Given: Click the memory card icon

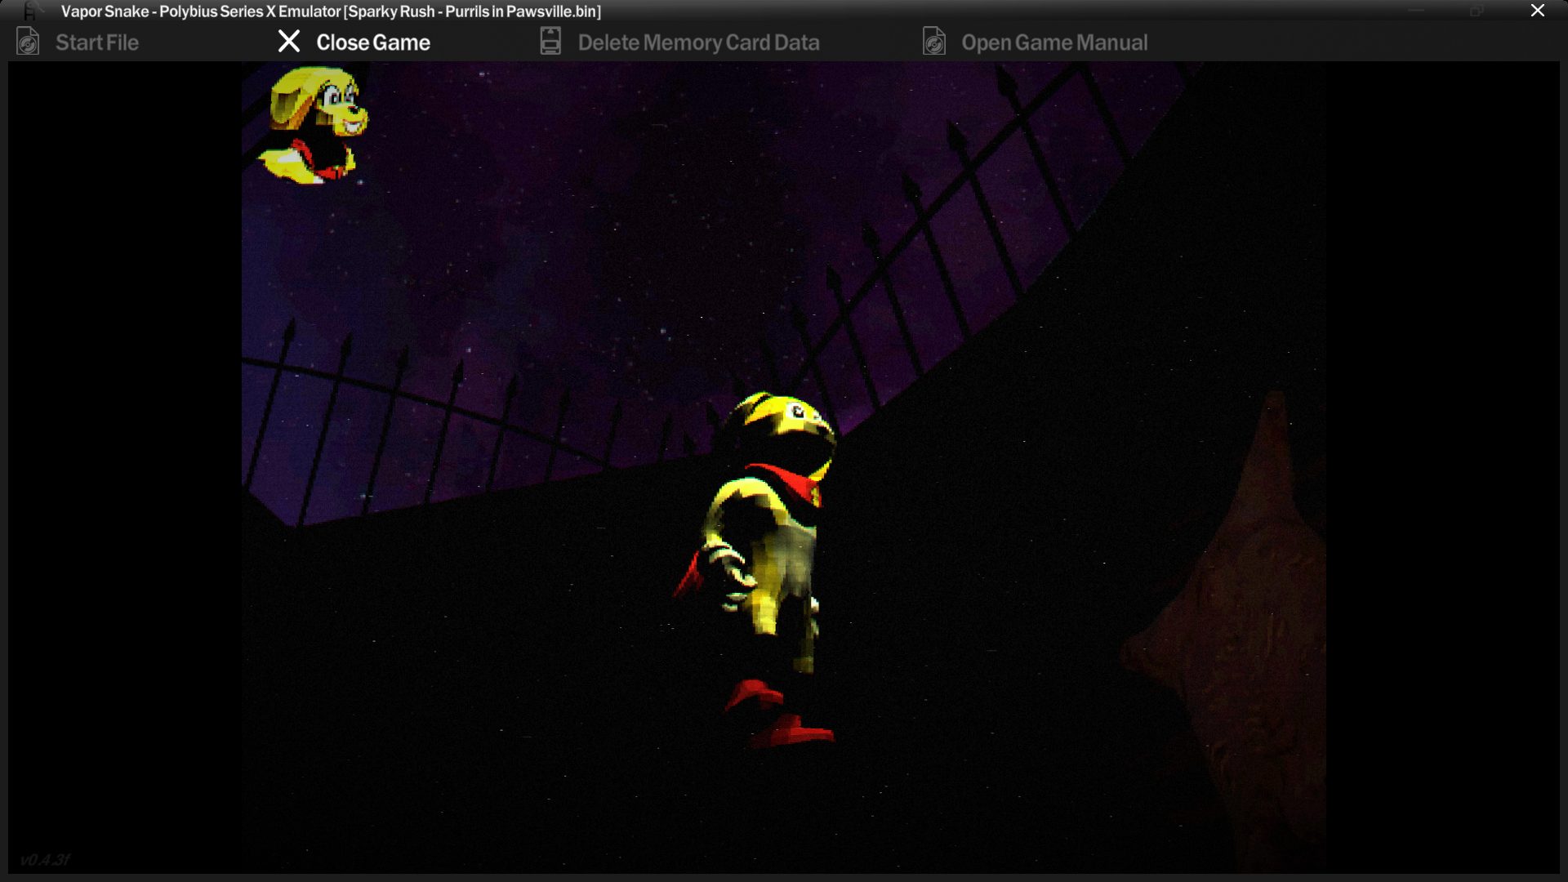Looking at the screenshot, I should (550, 42).
